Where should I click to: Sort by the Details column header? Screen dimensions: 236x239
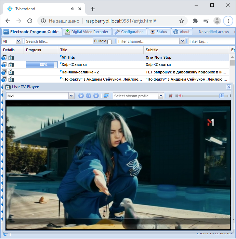[12, 50]
